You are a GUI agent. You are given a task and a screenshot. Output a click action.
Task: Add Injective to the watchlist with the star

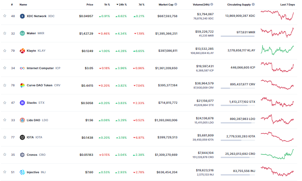point(5,172)
